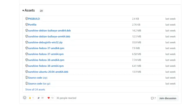Click archive icon beside Source code (tar.gz)
Screen dimensions: 191x108
coord(27,83)
